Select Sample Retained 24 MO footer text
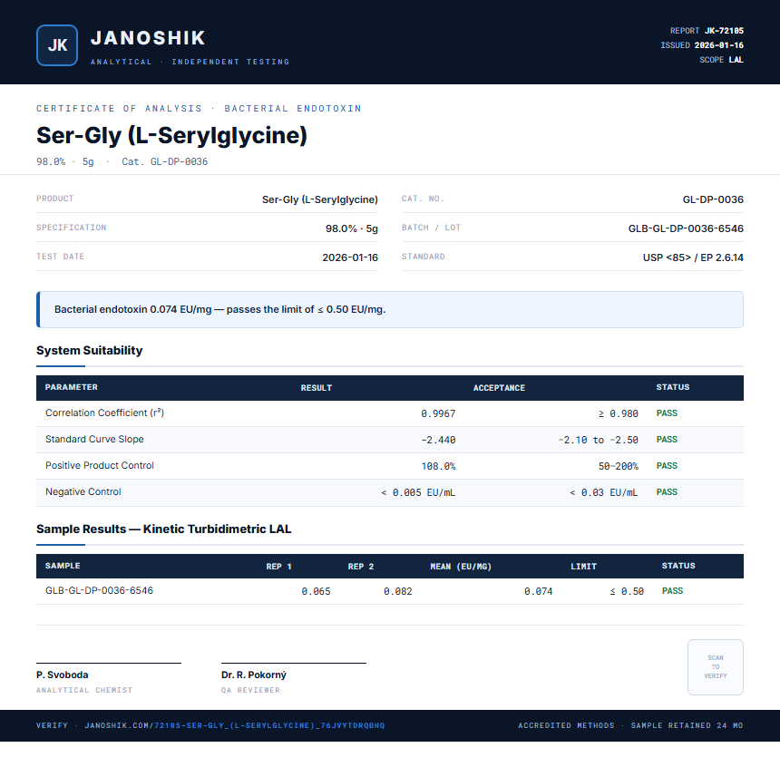 point(687,725)
